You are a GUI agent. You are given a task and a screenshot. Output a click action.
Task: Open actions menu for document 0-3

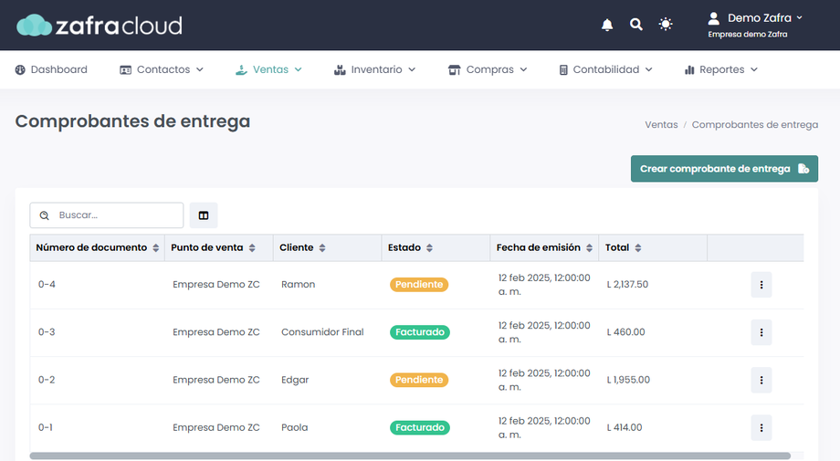pos(761,332)
